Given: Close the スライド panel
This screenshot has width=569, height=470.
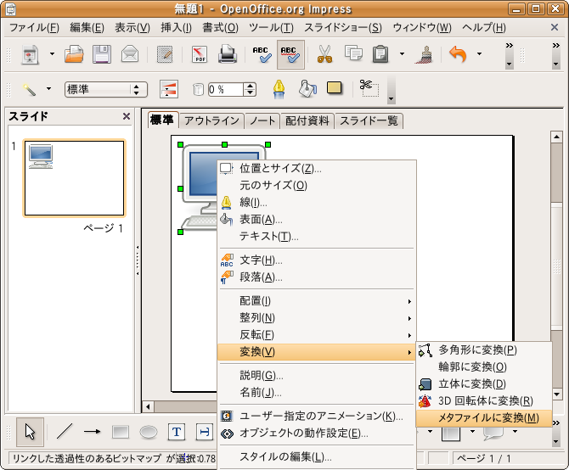Looking at the screenshot, I should [127, 116].
